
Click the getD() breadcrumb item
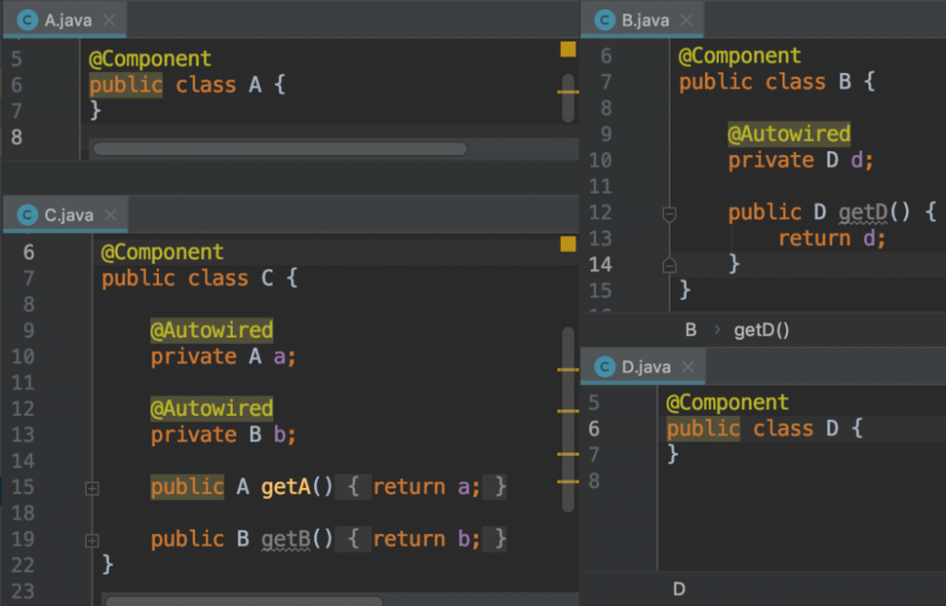pyautogui.click(x=762, y=330)
